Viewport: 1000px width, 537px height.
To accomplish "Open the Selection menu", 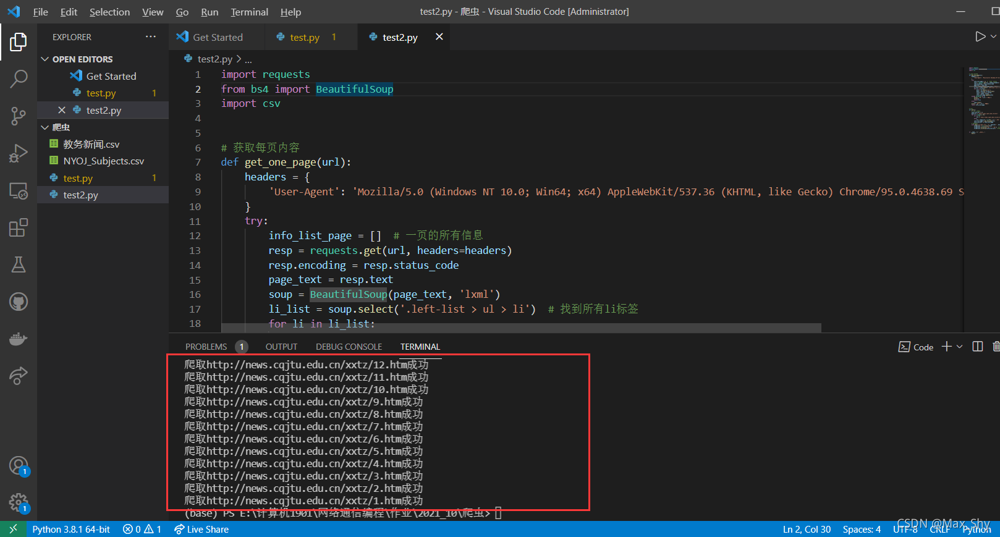I will (109, 12).
